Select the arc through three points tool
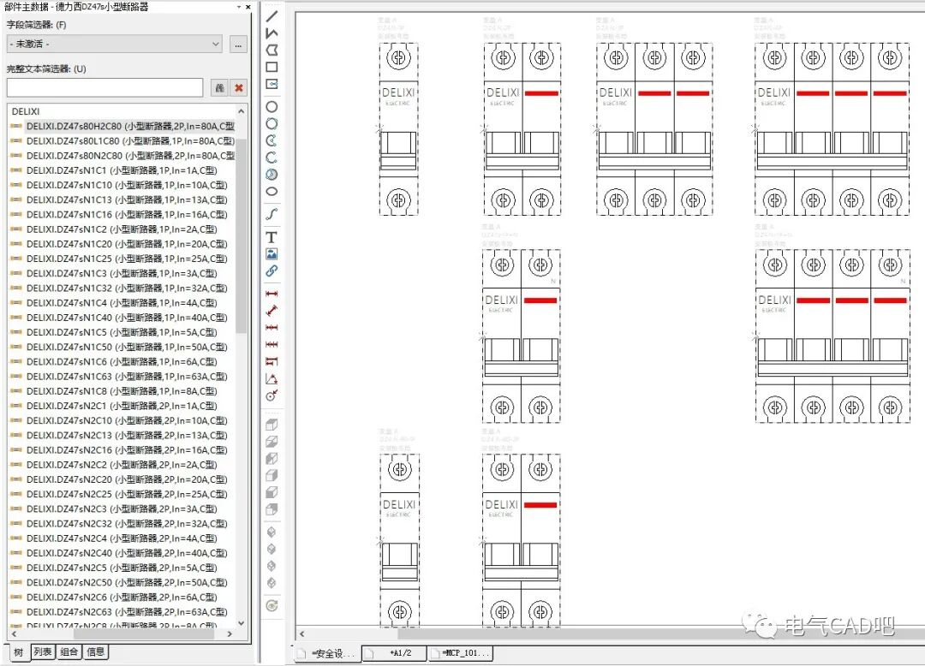Viewport: 925px width, 666px height. pyautogui.click(x=272, y=158)
